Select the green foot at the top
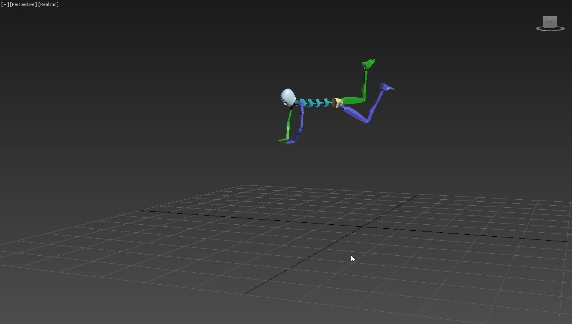Viewport: 572px width, 324px height. point(368,64)
